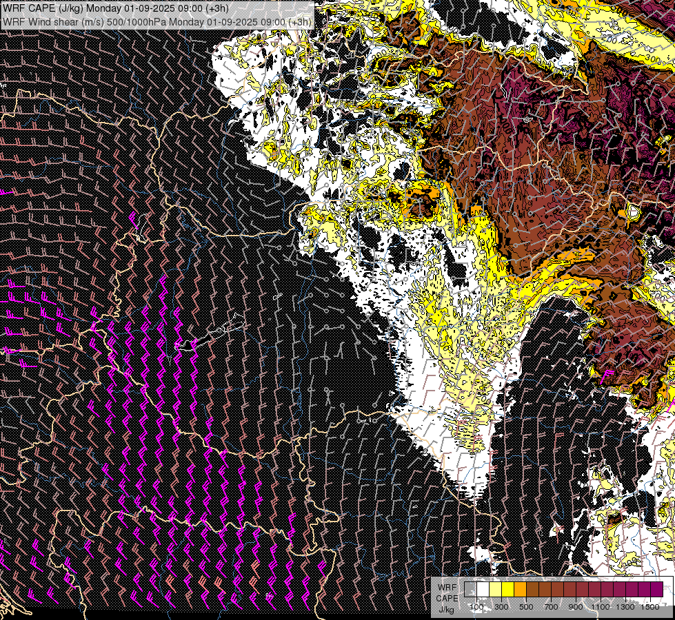This screenshot has height=620, width=675.
Task: Click the legend label 1300
Action: click(x=625, y=607)
